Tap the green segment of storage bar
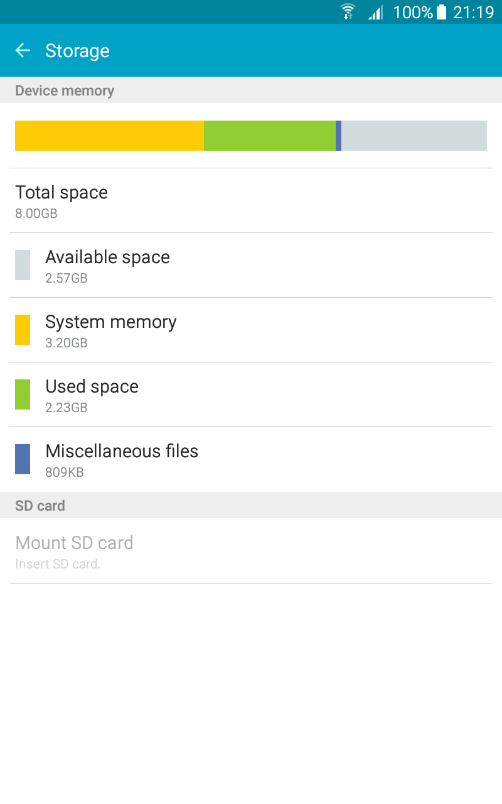 270,136
